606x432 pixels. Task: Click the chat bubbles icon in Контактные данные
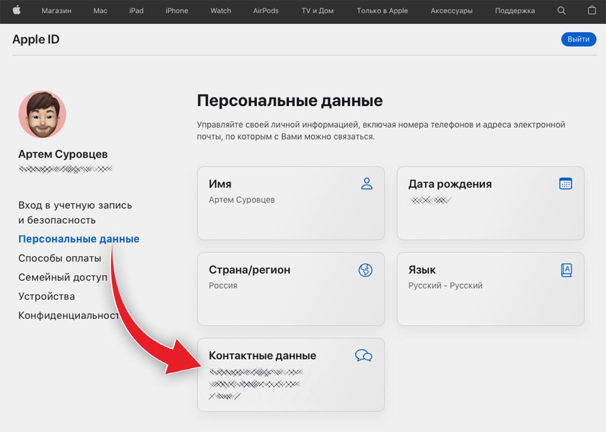point(364,356)
